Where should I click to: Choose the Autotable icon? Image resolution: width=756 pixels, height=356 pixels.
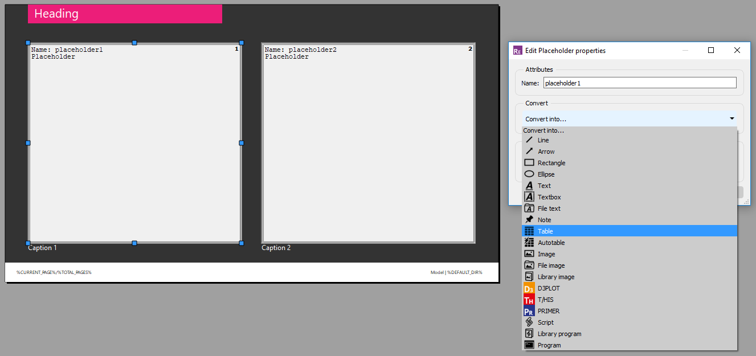tap(529, 243)
